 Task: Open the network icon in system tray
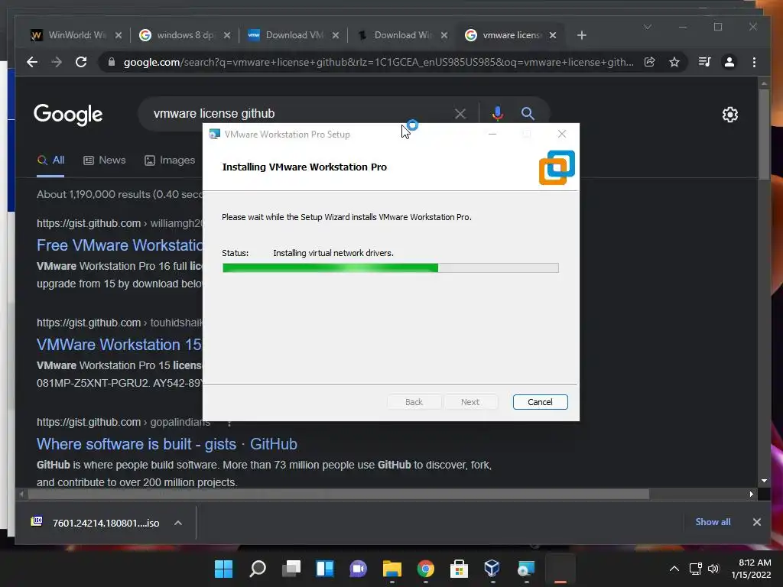(695, 569)
